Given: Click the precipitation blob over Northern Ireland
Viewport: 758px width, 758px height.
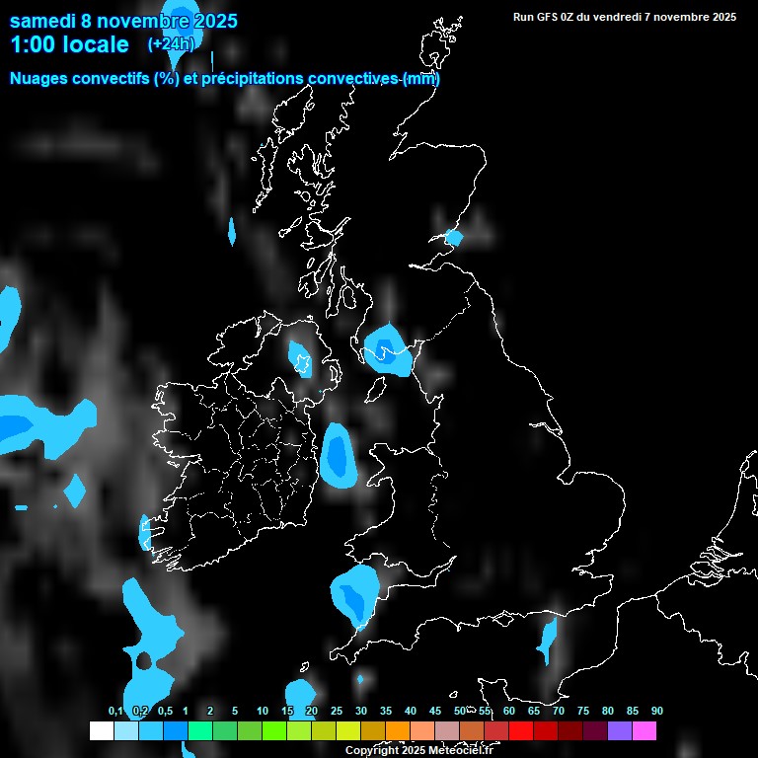Looking at the screenshot, I should [300, 358].
